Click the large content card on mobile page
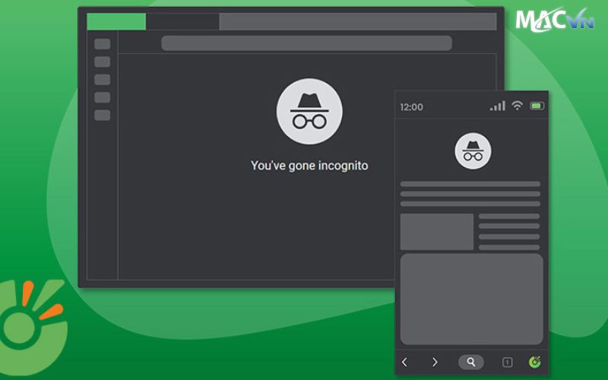The width and height of the screenshot is (608, 380). click(x=471, y=299)
